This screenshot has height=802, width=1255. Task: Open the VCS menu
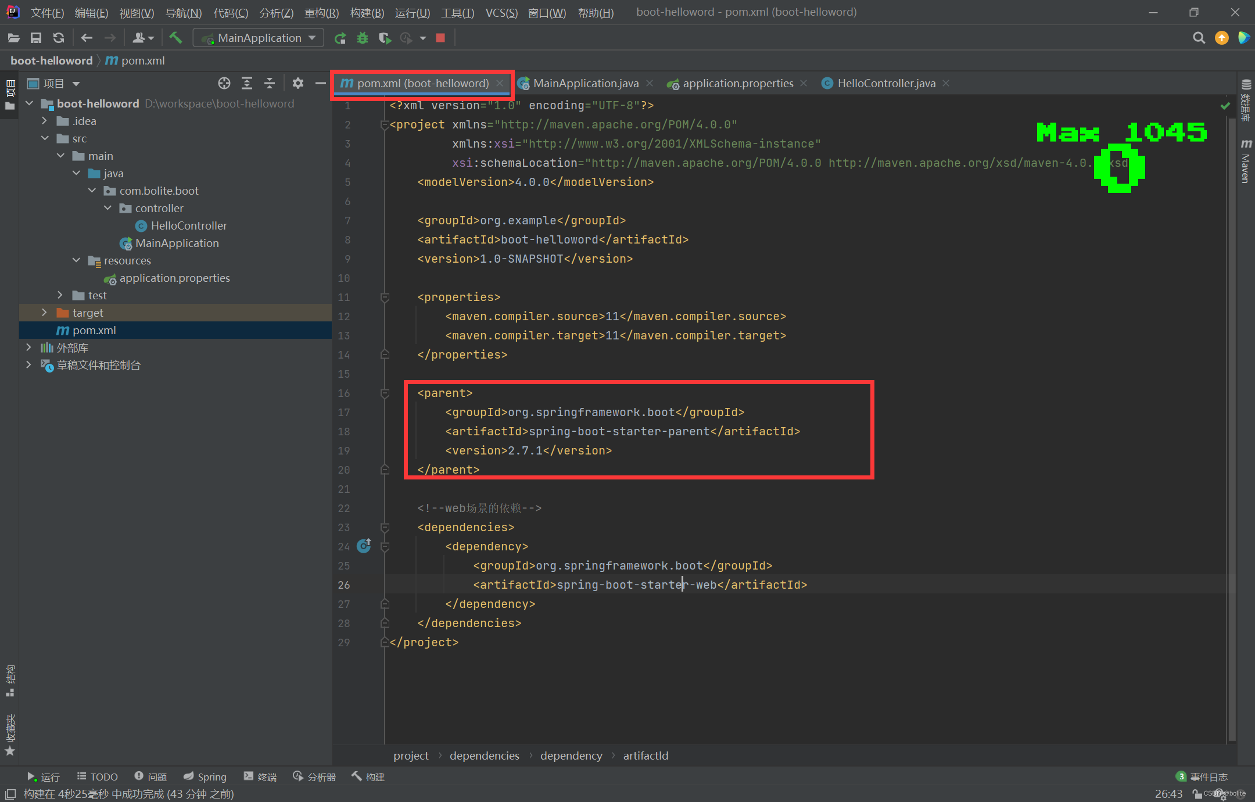(x=501, y=12)
